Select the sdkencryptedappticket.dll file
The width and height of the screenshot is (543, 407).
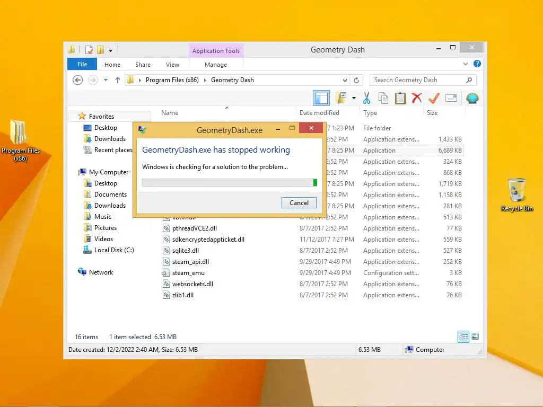(x=208, y=240)
